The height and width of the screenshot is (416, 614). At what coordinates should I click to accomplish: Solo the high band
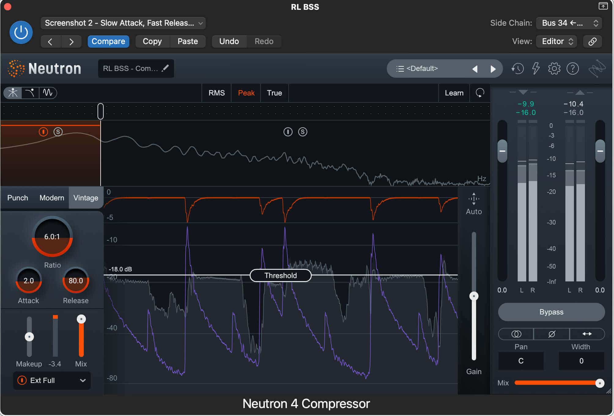(x=303, y=132)
